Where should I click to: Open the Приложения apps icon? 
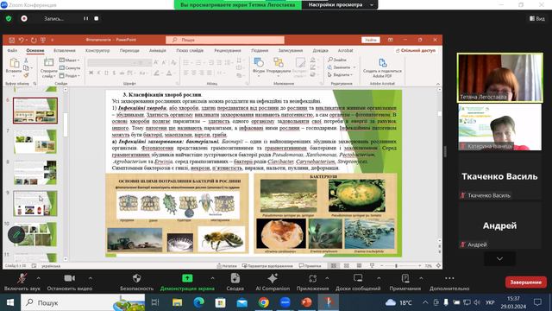312,278
